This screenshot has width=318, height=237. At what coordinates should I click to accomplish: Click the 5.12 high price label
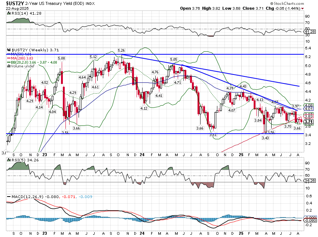pos(93,57)
